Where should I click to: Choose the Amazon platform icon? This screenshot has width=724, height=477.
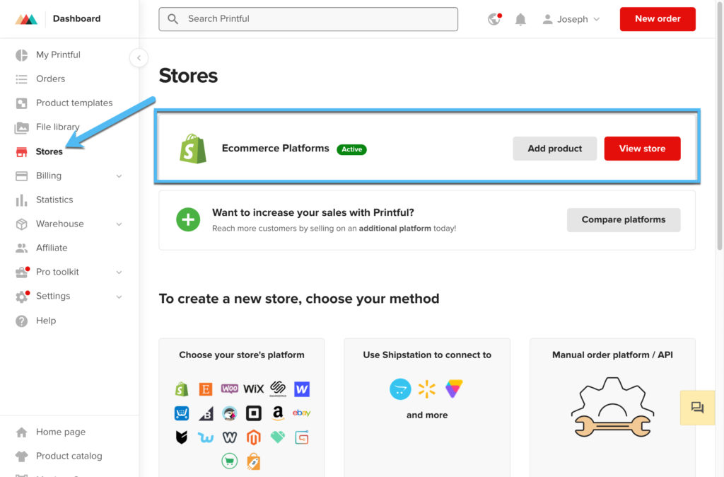pos(277,413)
